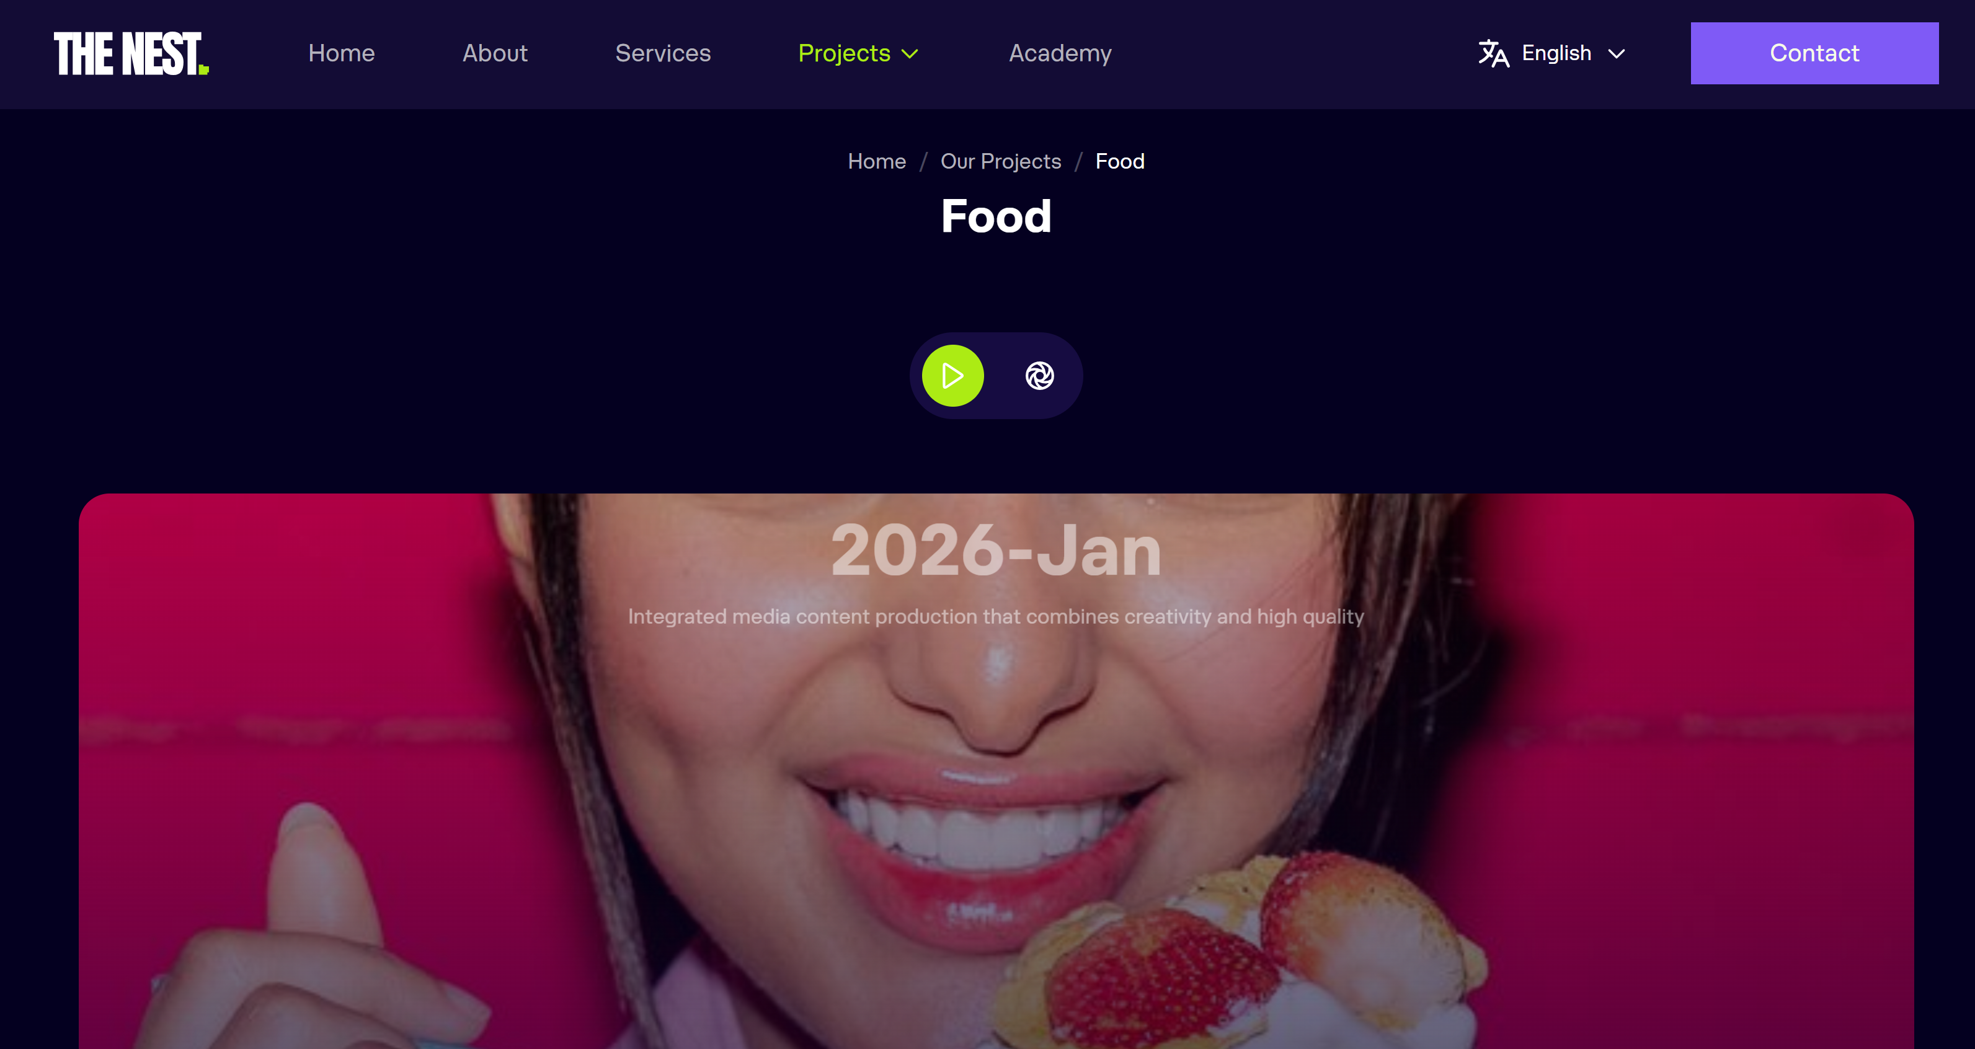Click the Integrated media content production subtitle

click(x=996, y=616)
